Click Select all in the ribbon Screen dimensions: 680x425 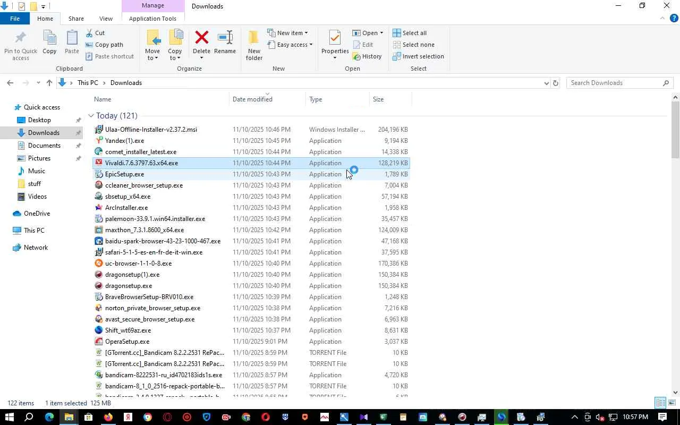(x=410, y=33)
